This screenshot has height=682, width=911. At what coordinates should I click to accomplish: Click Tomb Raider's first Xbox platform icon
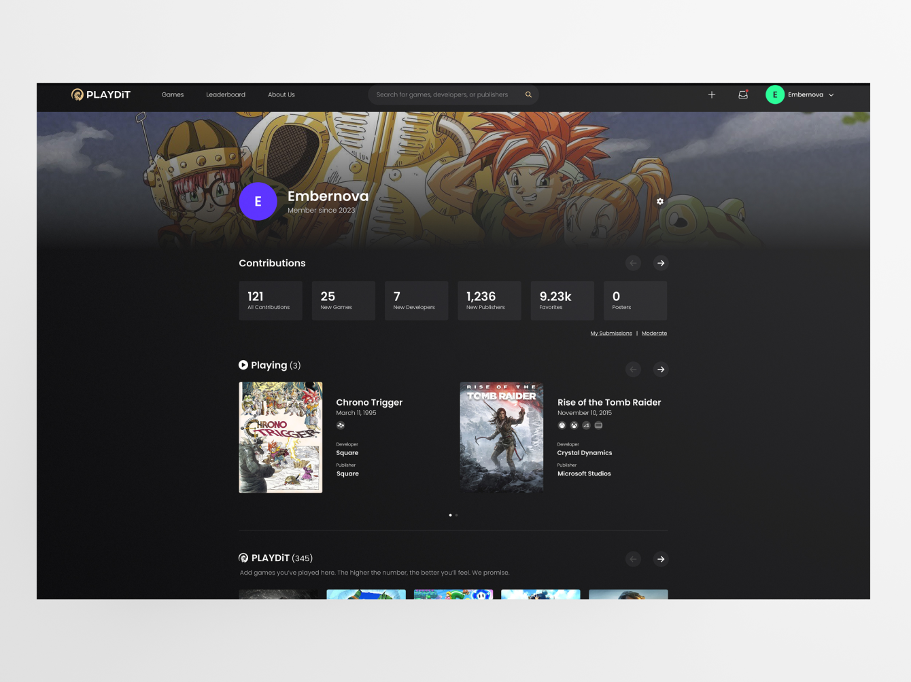click(x=562, y=425)
